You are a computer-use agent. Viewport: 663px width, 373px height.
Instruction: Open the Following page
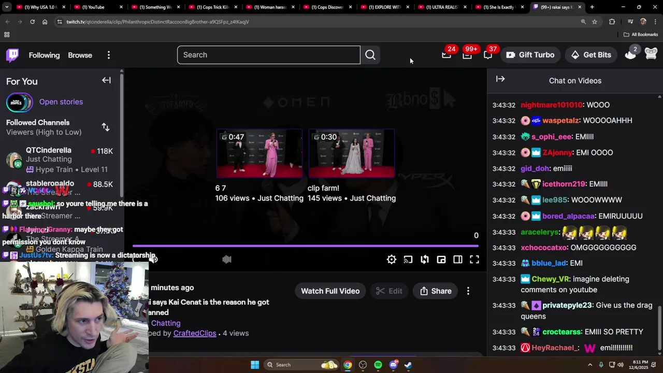tap(44, 55)
